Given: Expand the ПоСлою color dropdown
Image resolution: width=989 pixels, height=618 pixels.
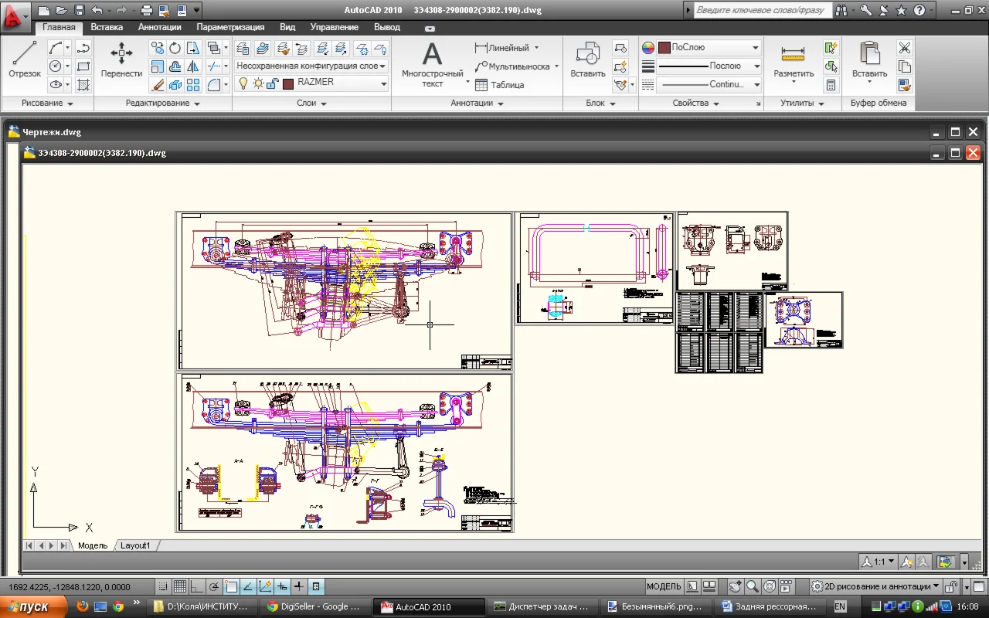Looking at the screenshot, I should point(756,47).
